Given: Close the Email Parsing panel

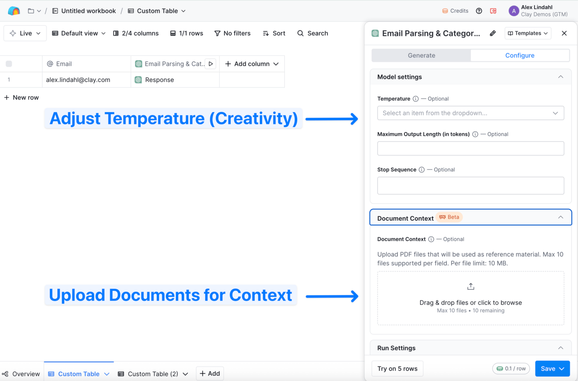Looking at the screenshot, I should coord(564,33).
